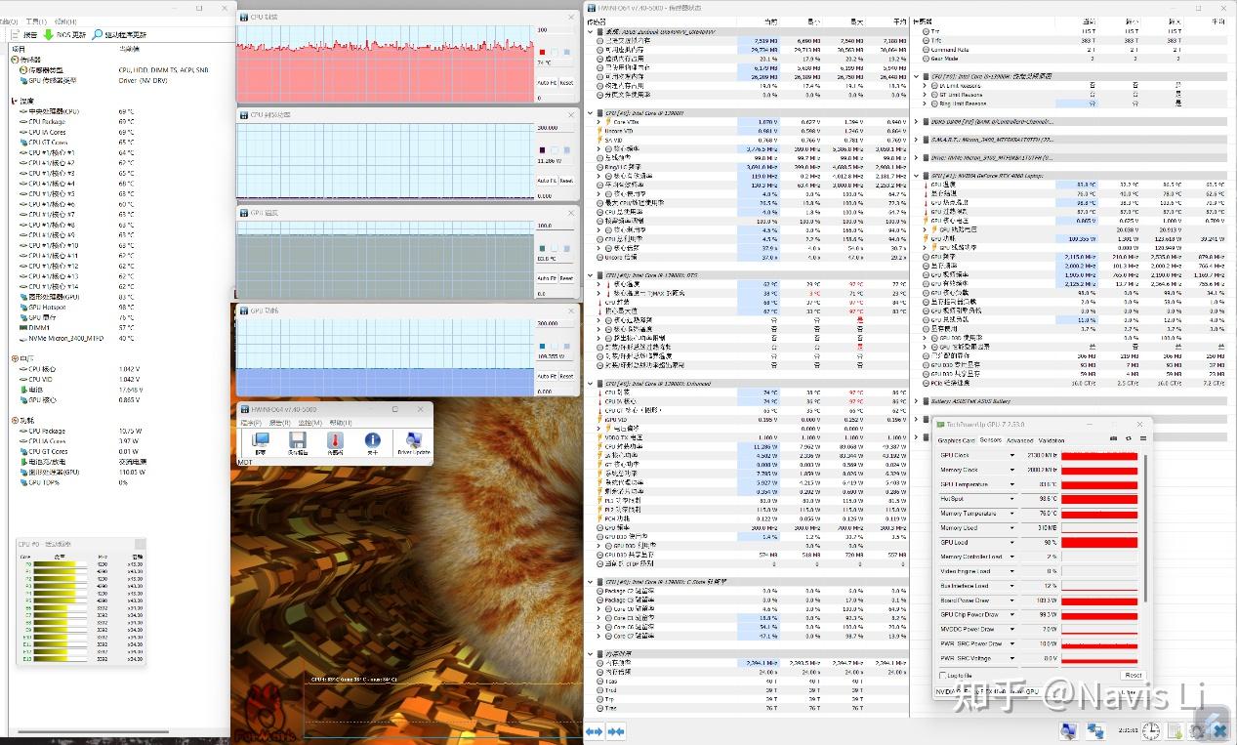Expand the CPU Core i9-13900H section in HWiNFO sensors
The height and width of the screenshot is (745, 1237).
coord(590,113)
